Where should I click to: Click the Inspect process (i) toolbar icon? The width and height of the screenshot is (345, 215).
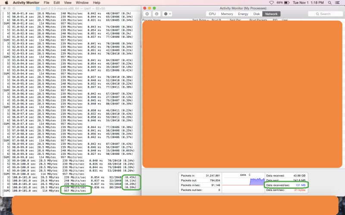click(157, 14)
